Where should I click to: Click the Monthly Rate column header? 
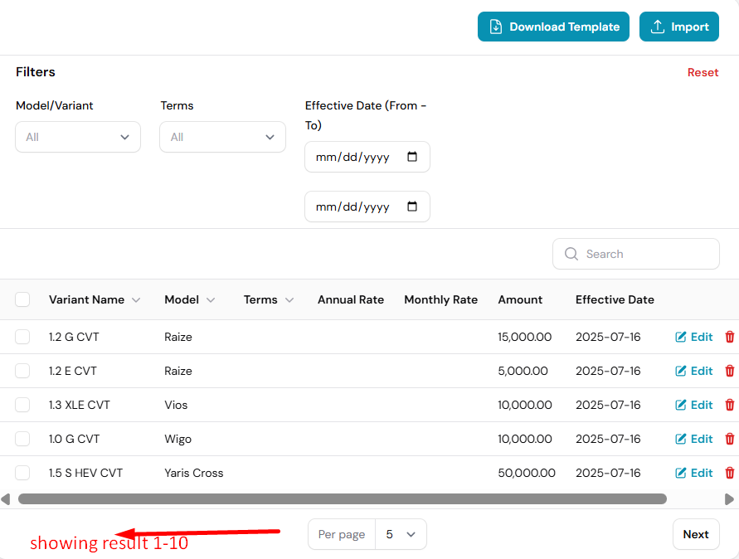click(x=440, y=299)
